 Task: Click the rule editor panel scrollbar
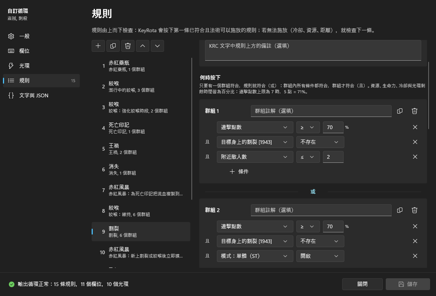coord(429,95)
